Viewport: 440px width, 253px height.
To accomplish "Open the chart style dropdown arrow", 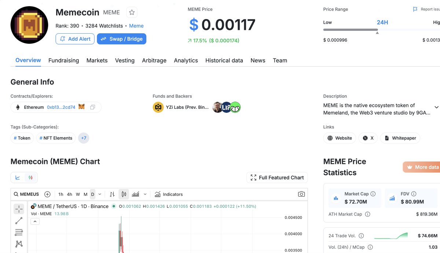I will point(145,194).
